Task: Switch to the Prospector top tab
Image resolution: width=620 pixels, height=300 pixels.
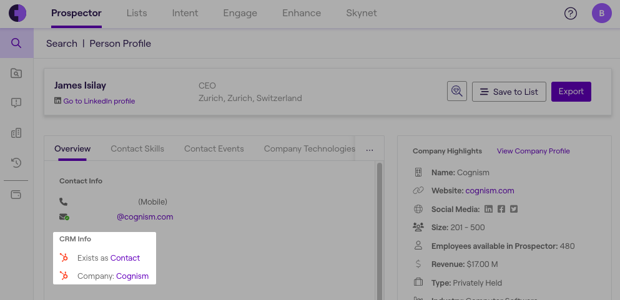Action: click(76, 13)
